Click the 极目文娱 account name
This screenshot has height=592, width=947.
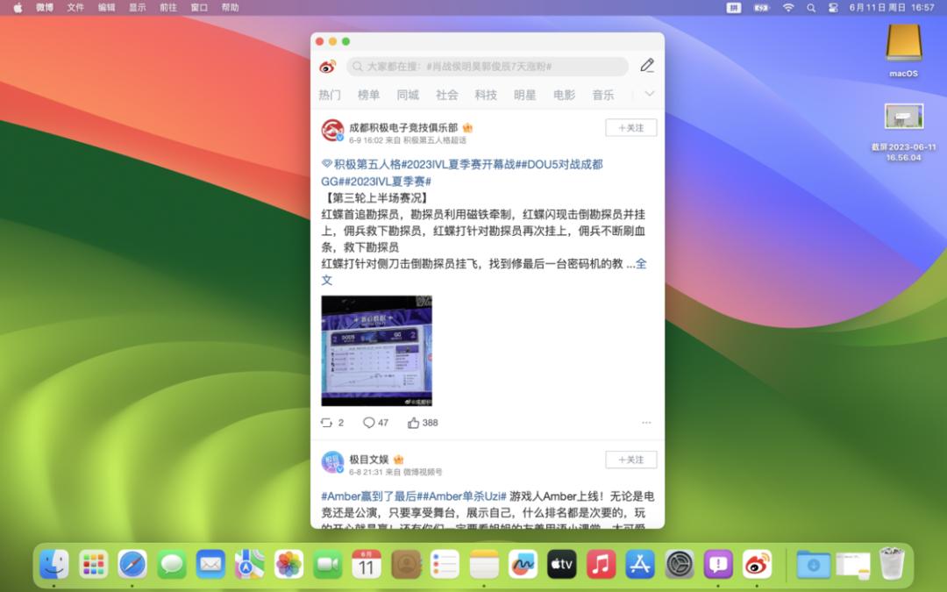pyautogui.click(x=369, y=460)
